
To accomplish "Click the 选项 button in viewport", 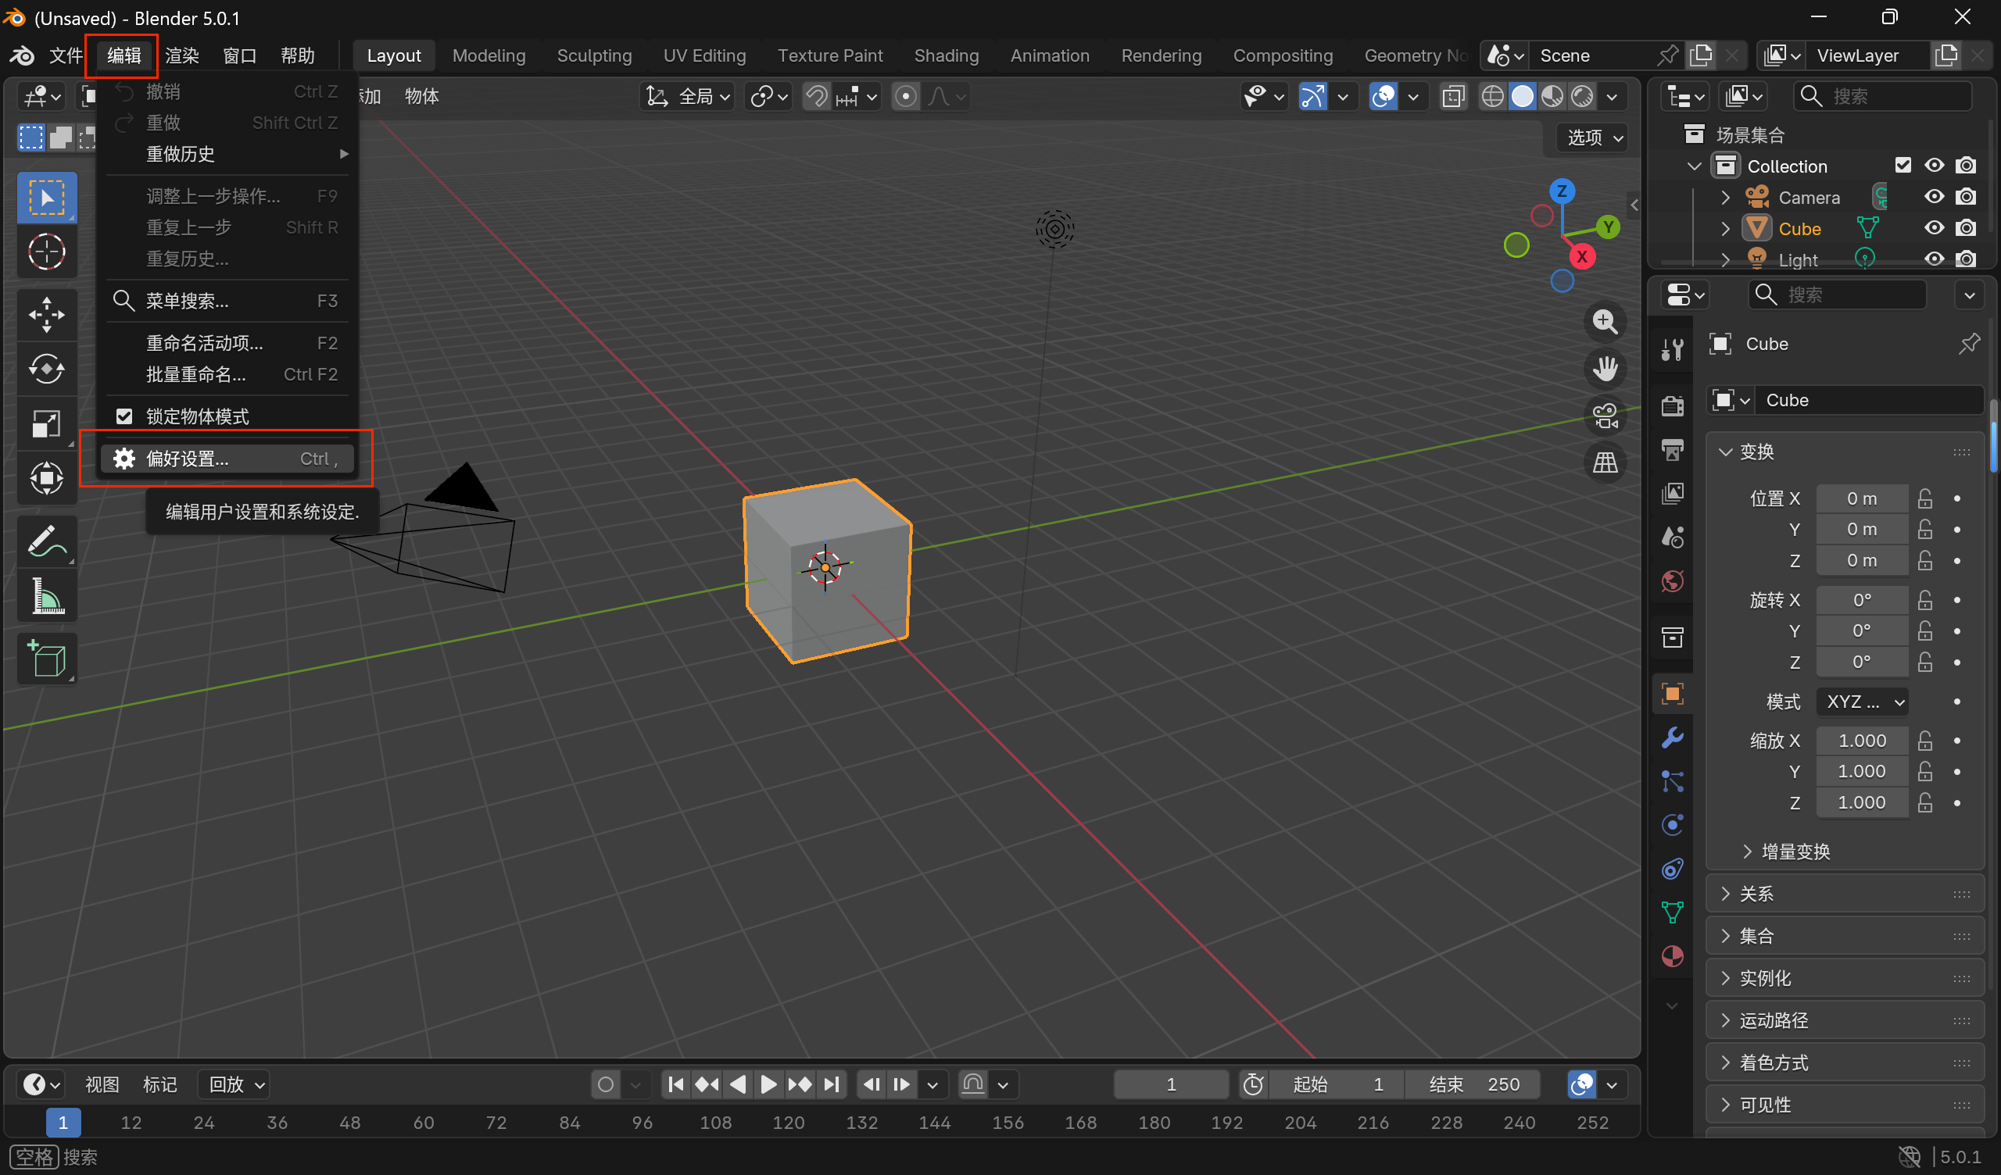I will (1595, 137).
